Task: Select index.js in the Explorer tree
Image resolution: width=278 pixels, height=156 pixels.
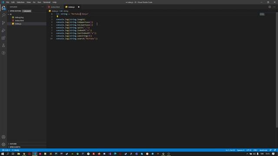Action: pyautogui.click(x=18, y=24)
